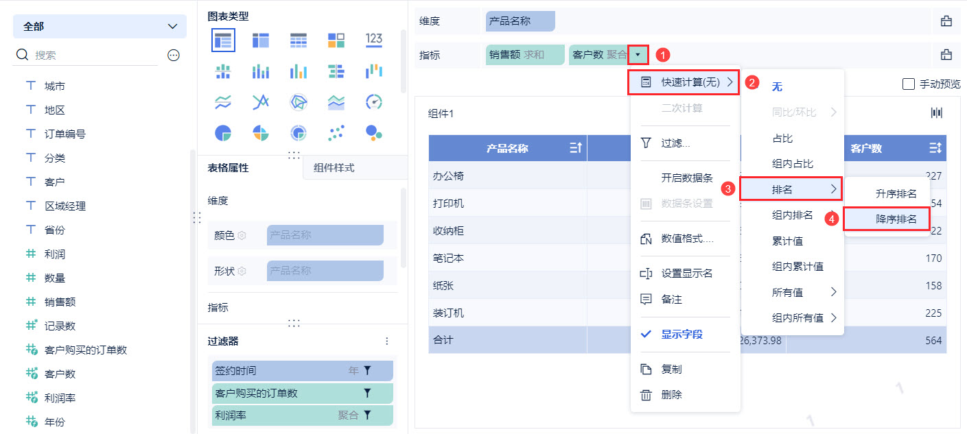Viewport: 967px width, 434px height.
Task: Select the rose chart icon
Action: click(x=261, y=133)
